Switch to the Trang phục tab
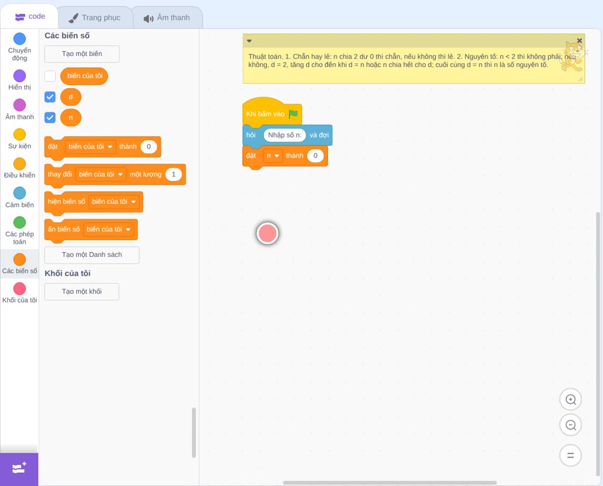 point(95,17)
